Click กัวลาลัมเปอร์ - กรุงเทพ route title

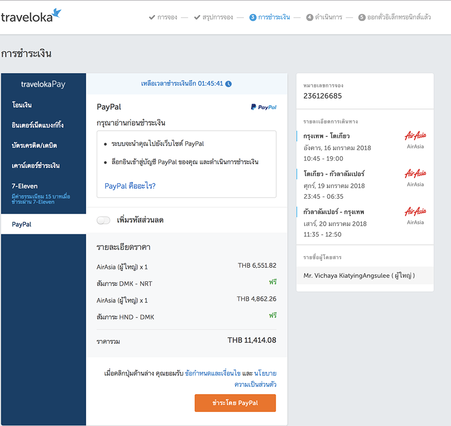334,212
